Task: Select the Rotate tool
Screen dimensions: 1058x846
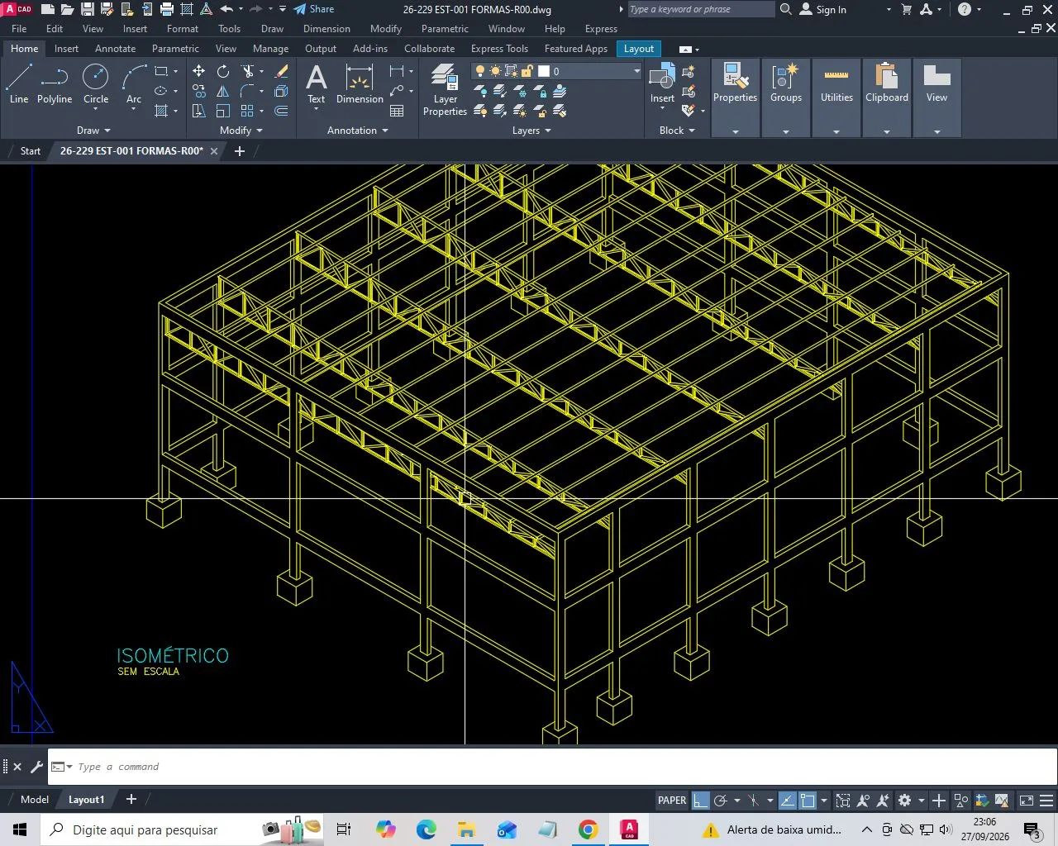Action: click(223, 72)
